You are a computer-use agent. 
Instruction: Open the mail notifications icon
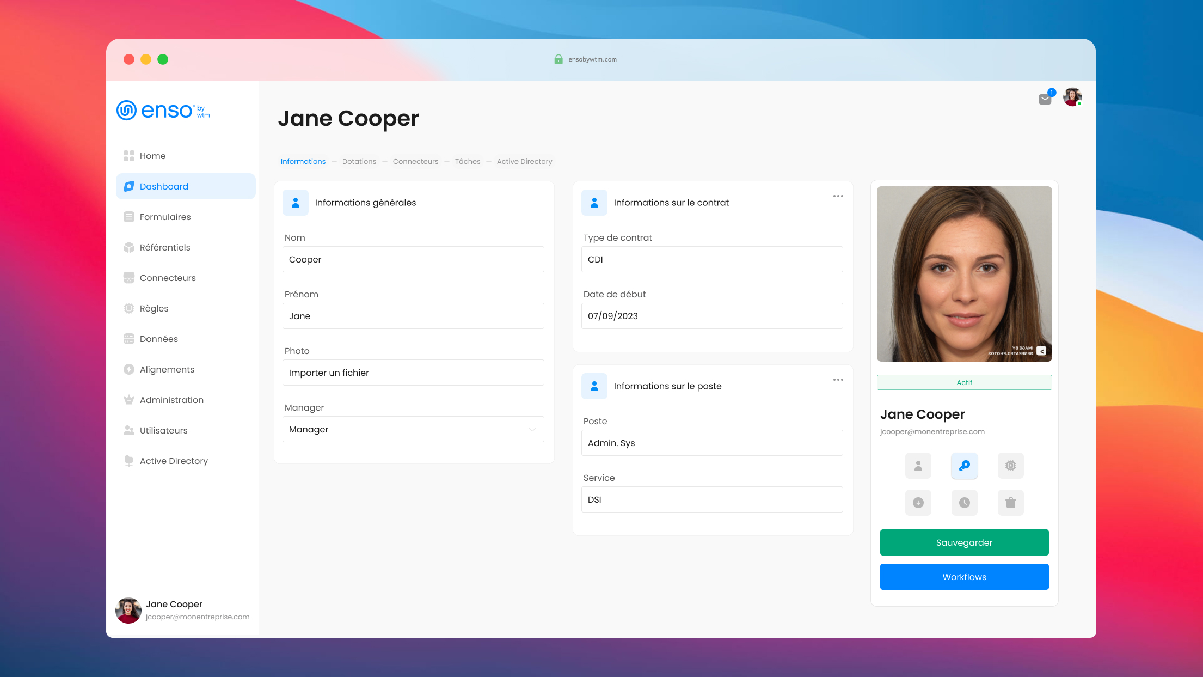pyautogui.click(x=1045, y=99)
